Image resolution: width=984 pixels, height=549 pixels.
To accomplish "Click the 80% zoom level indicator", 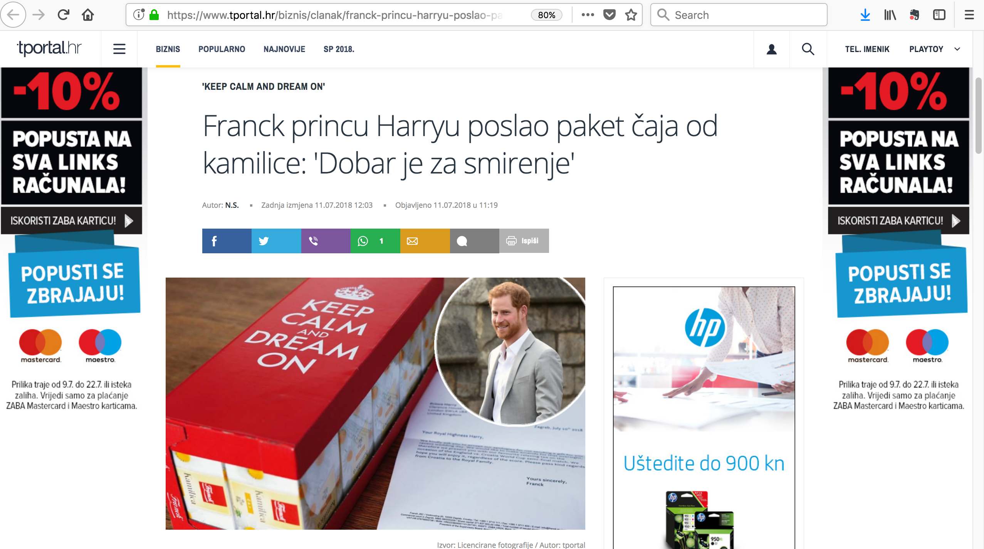I will point(546,15).
